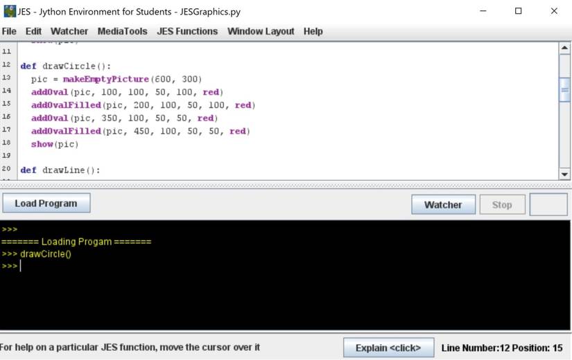Screen dimensions: 572x360
Task: Click addOvalFilled on line 15
Action: click(66, 105)
